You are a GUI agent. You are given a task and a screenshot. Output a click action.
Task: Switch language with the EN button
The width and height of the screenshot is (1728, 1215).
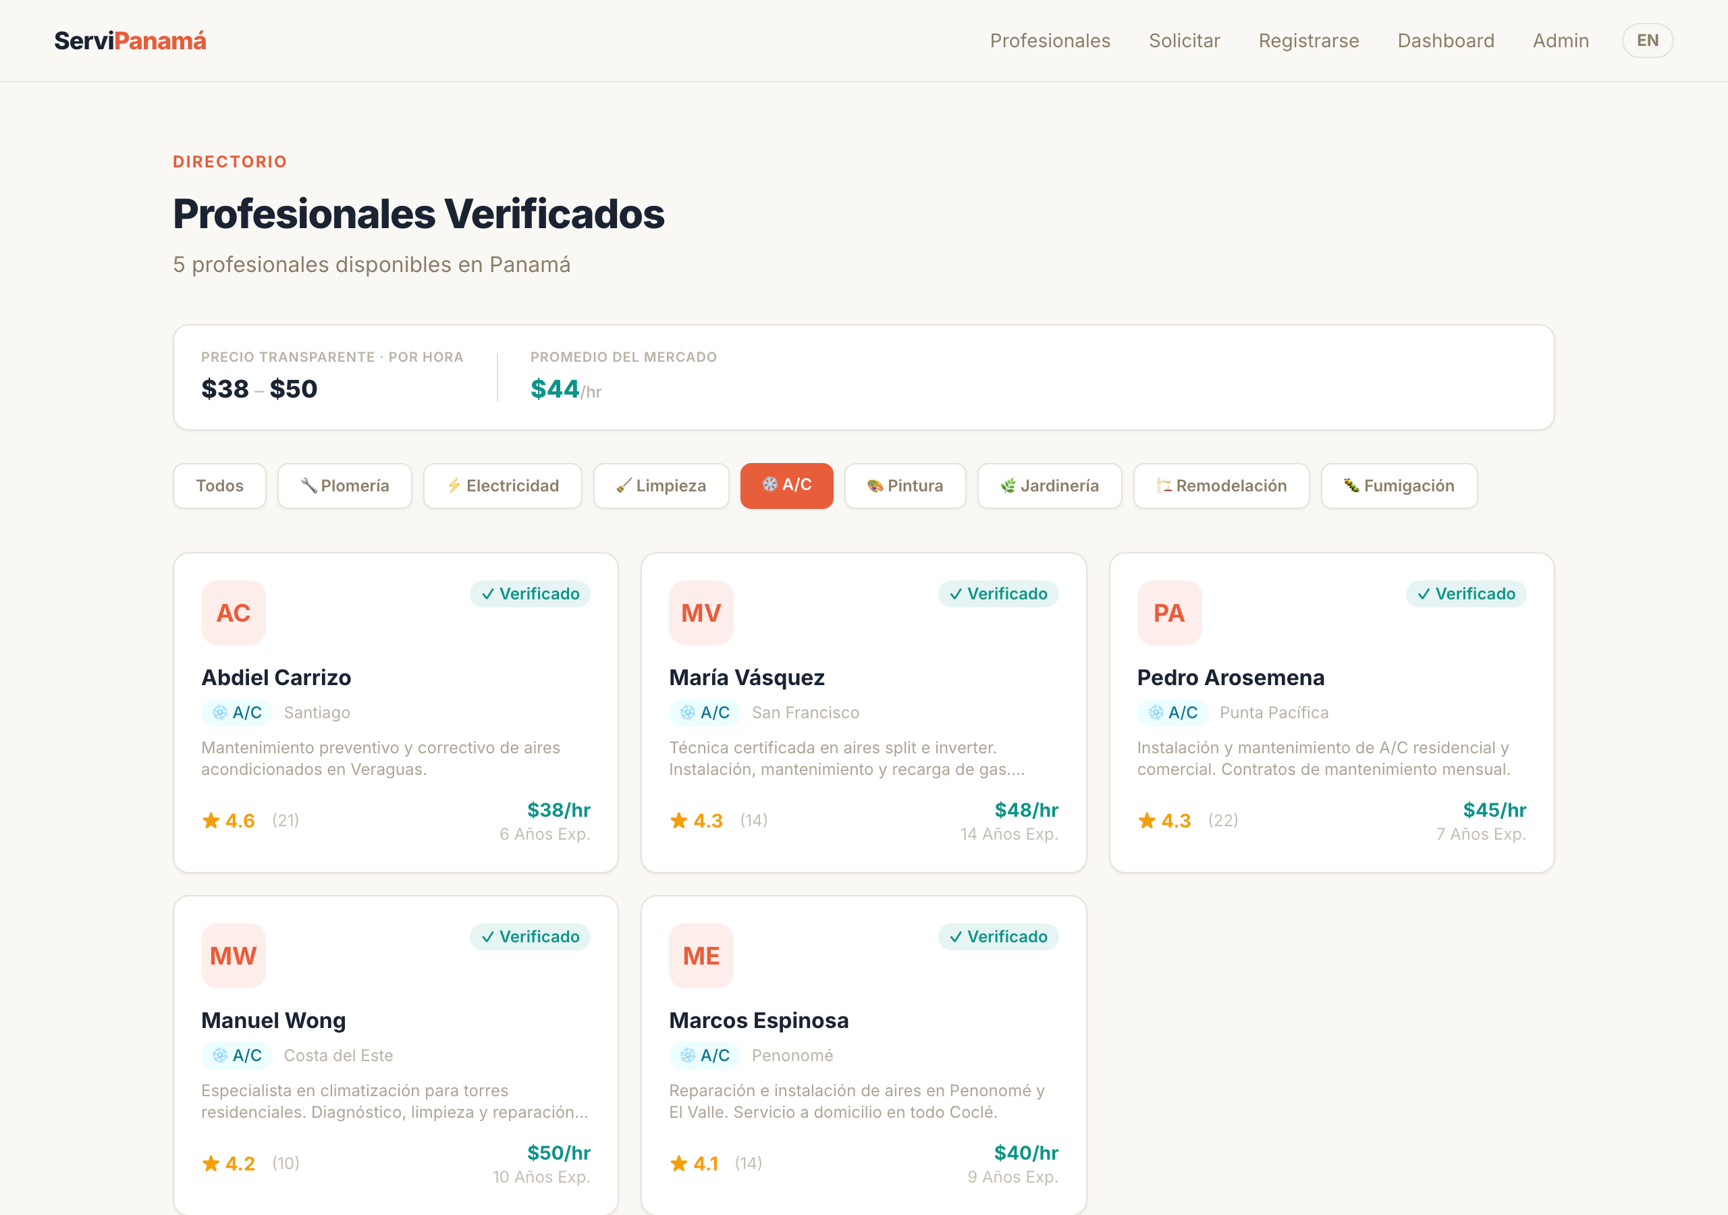pos(1648,40)
